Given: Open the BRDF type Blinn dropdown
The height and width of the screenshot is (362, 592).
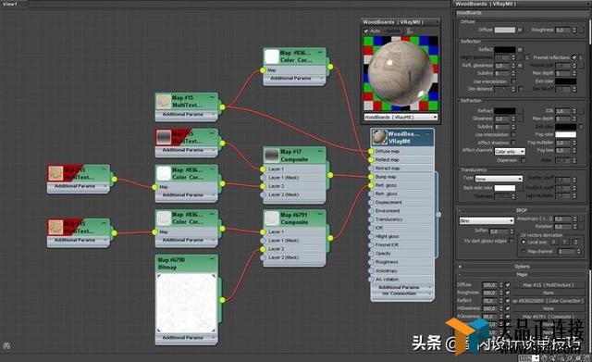Looking at the screenshot, I should [x=487, y=220].
